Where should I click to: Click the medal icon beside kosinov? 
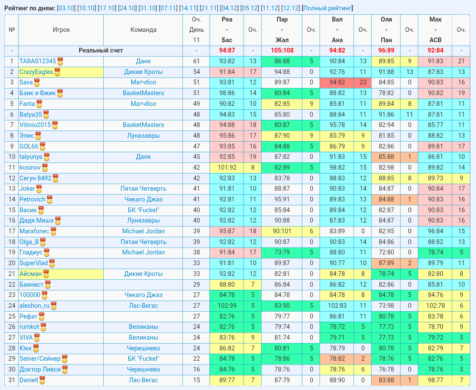[45, 167]
